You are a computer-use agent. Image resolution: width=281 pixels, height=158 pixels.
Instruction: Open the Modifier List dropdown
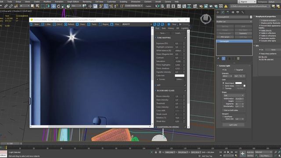(234, 22)
